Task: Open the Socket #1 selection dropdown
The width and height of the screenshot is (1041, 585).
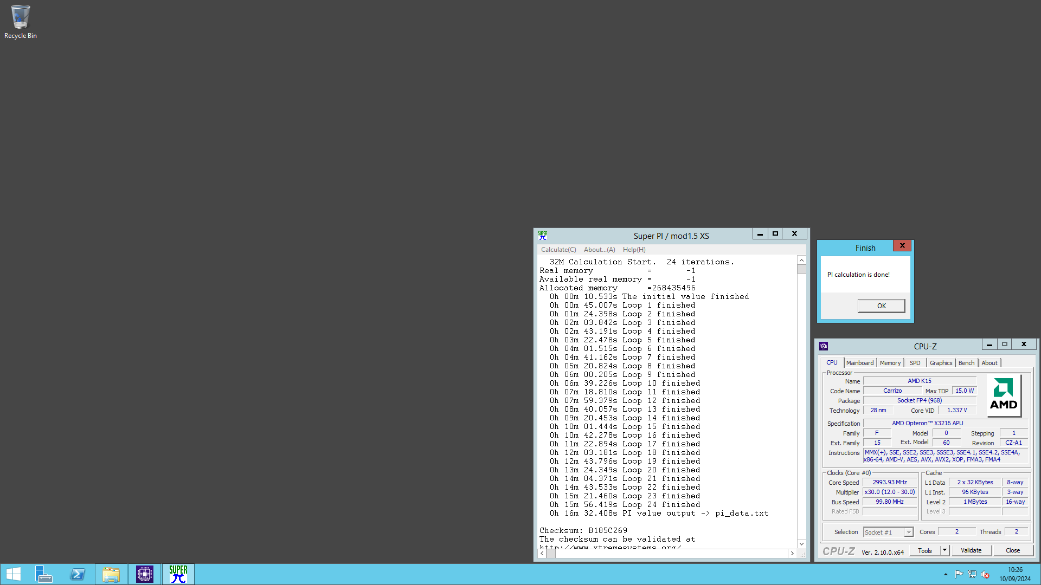Action: tap(888, 532)
